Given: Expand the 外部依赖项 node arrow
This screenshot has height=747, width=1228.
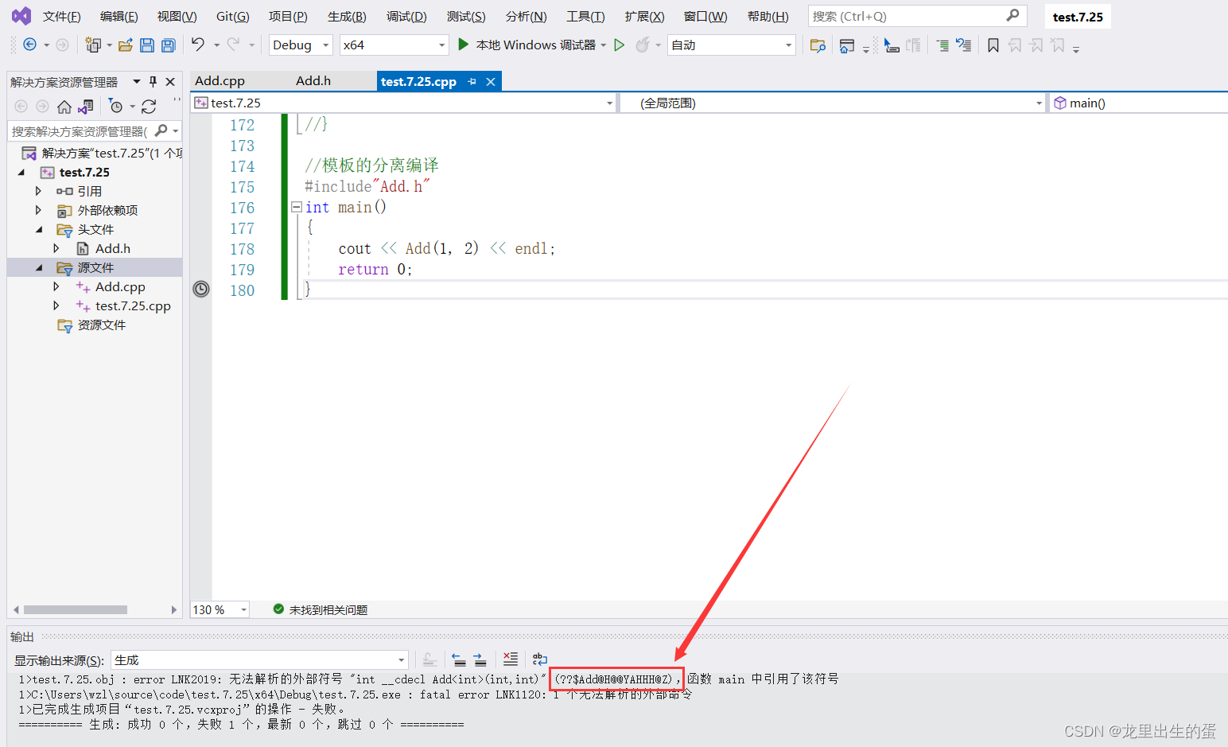Looking at the screenshot, I should [38, 210].
